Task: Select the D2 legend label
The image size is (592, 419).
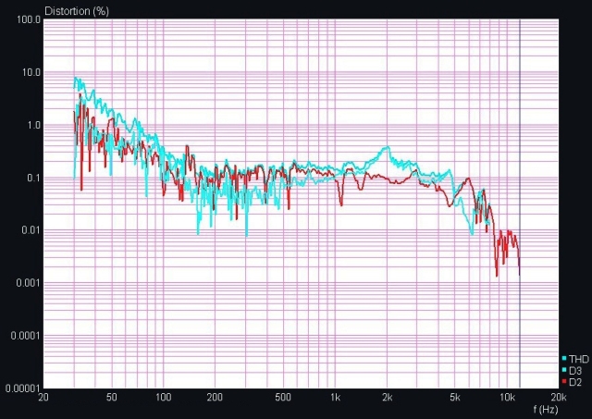Action: [x=575, y=382]
